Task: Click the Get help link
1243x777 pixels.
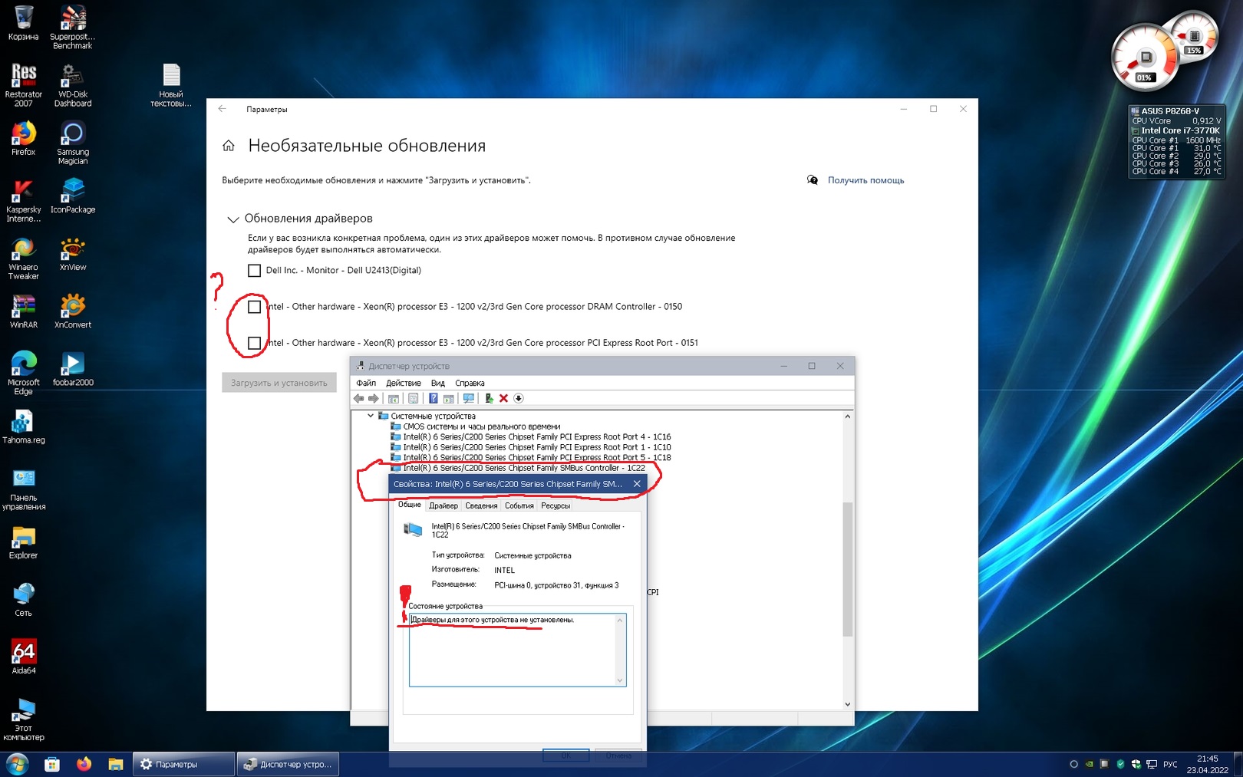Action: tap(865, 180)
